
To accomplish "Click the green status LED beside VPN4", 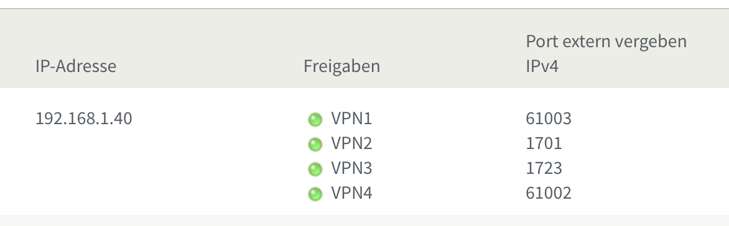I will click(315, 194).
